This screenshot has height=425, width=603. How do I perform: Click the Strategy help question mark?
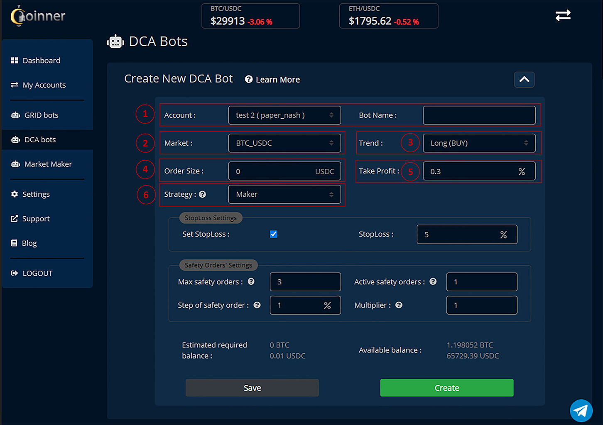pos(202,194)
